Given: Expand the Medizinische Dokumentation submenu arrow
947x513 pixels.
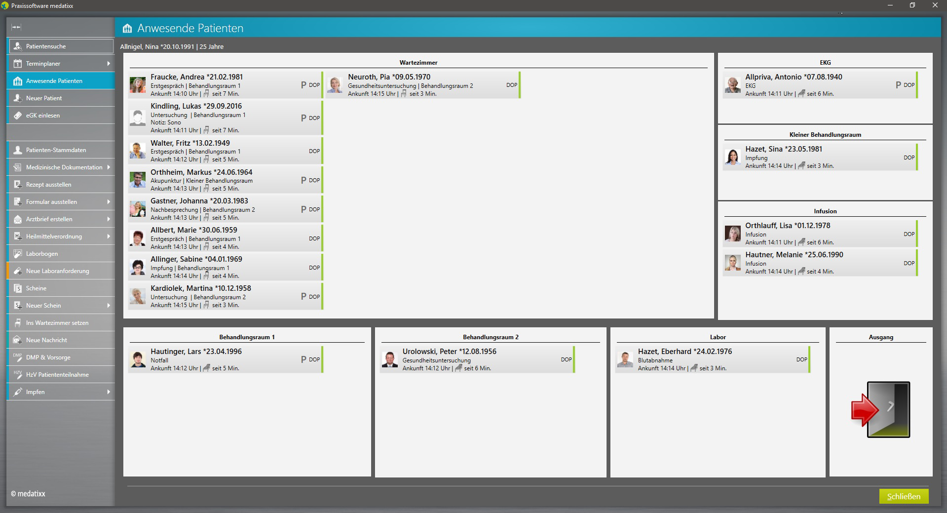Looking at the screenshot, I should pos(109,167).
